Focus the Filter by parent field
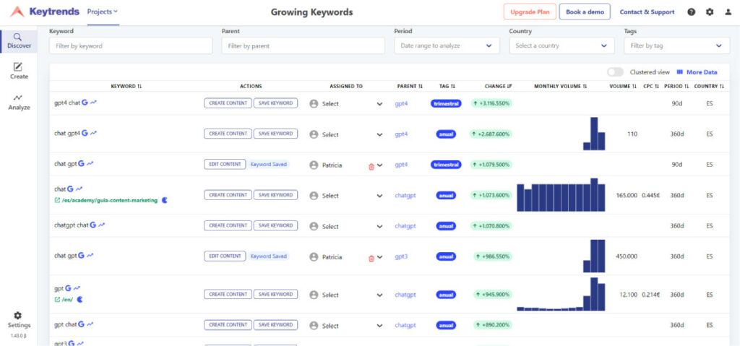The image size is (740, 346). pos(303,46)
